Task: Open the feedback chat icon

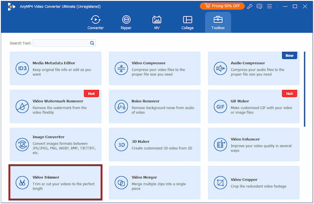Action: pos(260,6)
